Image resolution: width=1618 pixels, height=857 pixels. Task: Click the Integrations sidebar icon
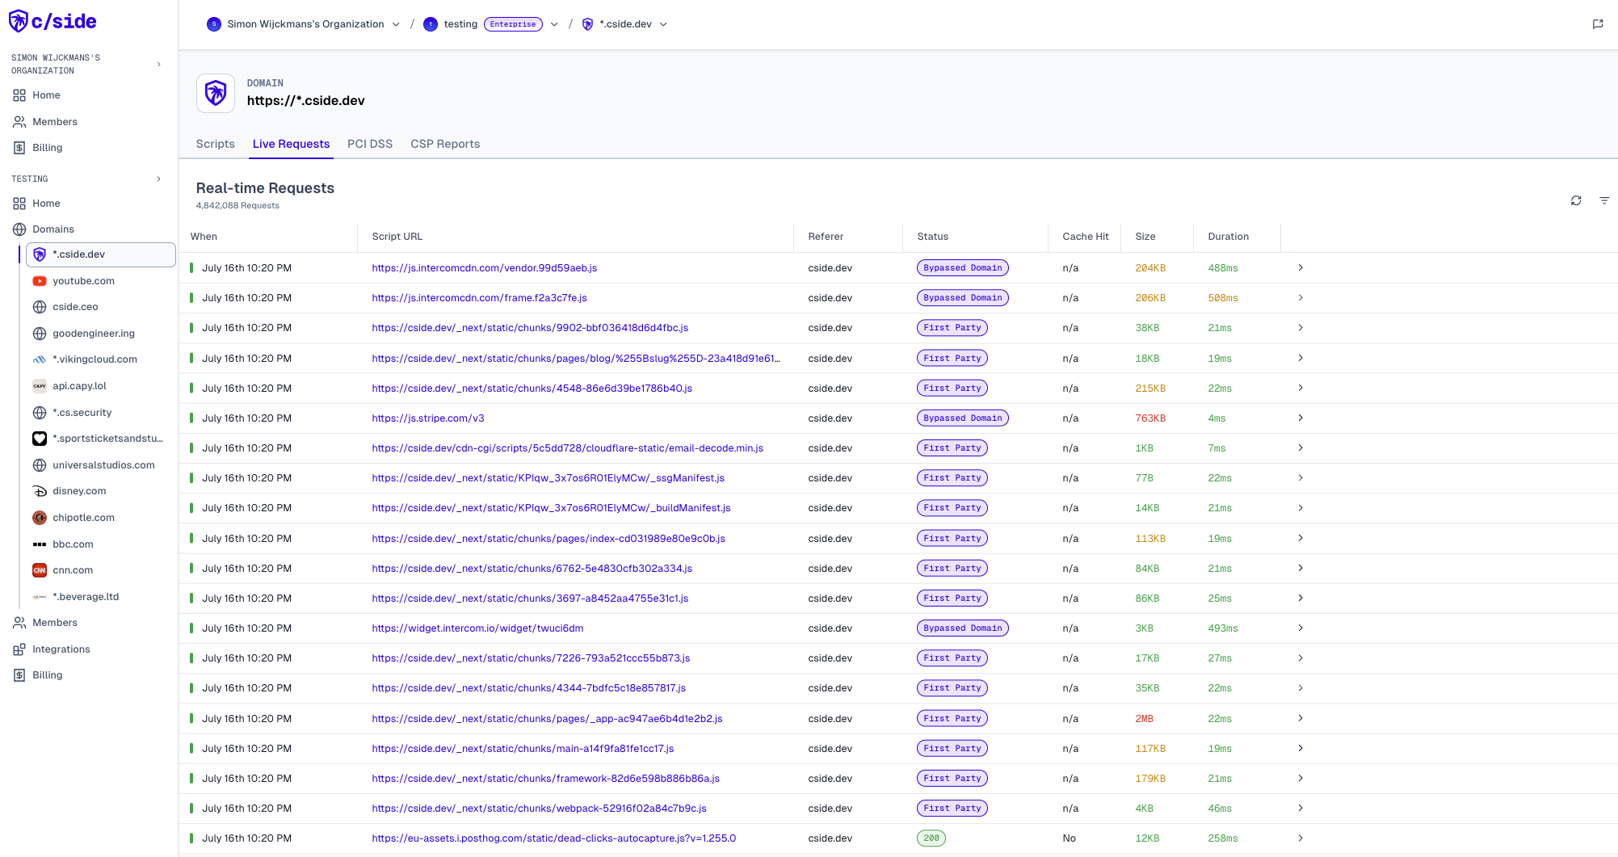coord(19,649)
